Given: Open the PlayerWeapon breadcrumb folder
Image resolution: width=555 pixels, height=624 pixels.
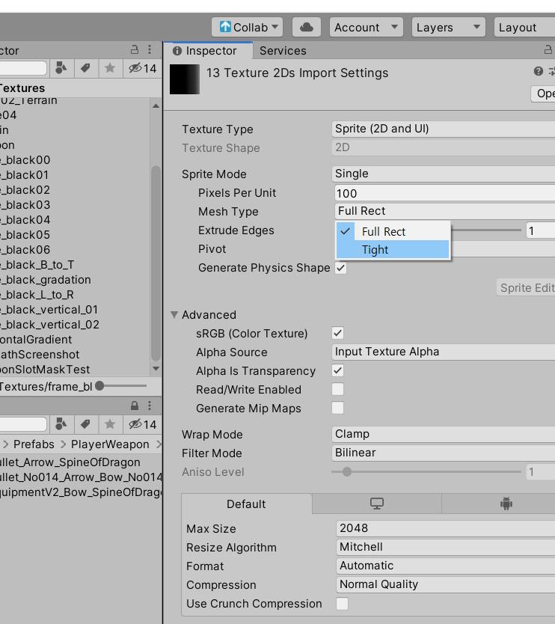Looking at the screenshot, I should pos(110,444).
